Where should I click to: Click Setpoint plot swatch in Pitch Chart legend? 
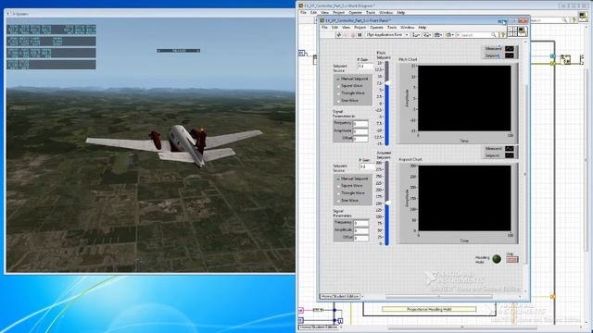(510, 55)
